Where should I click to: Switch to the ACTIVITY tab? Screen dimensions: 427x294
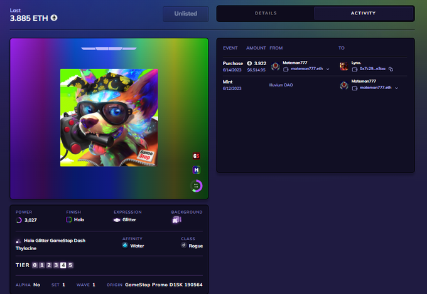(364, 13)
